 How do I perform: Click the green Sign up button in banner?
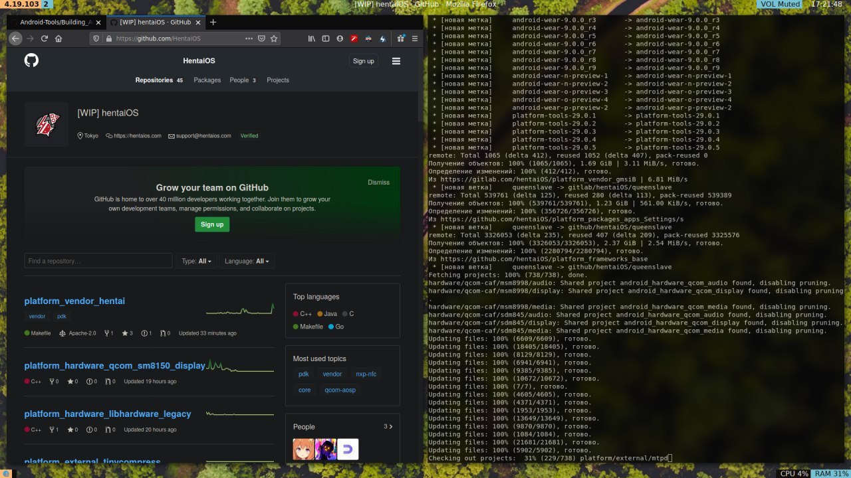[x=212, y=224]
